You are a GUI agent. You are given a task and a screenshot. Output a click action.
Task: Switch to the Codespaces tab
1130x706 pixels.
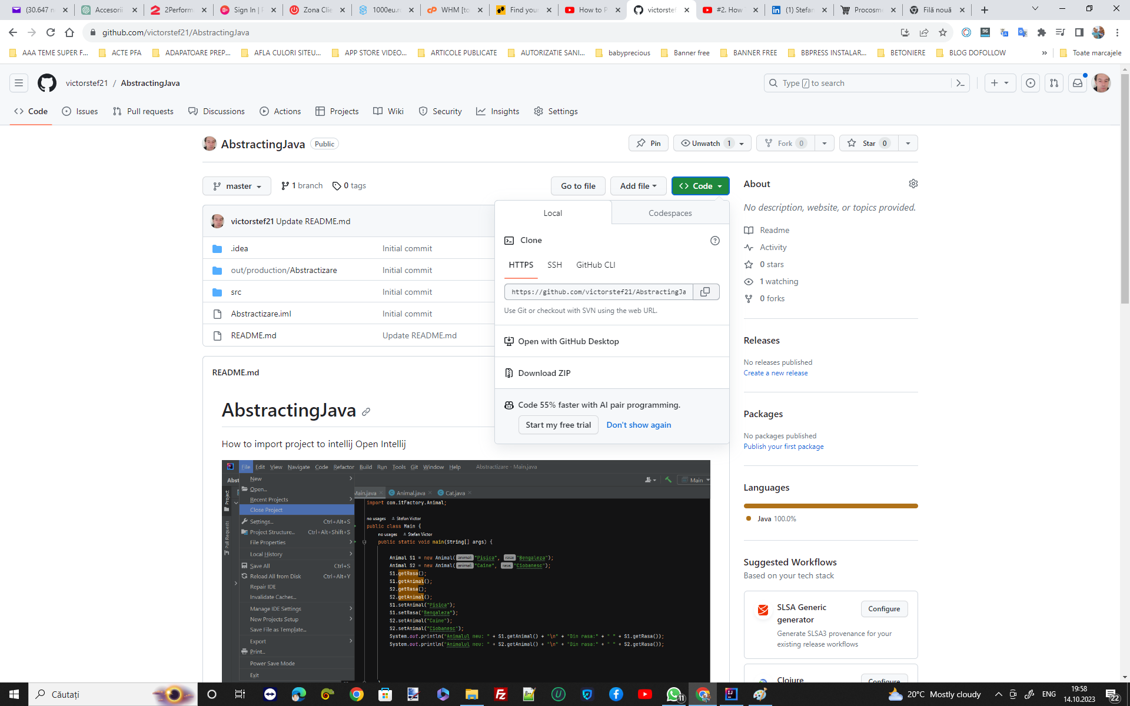click(670, 213)
